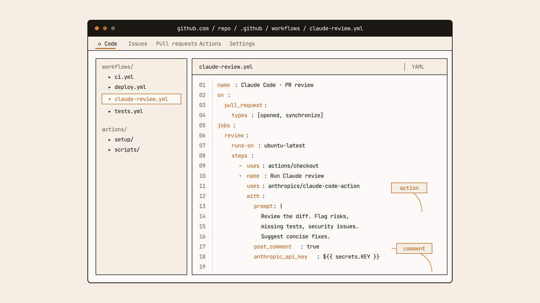
Task: Click the workflows/ folder heading
Action: coord(117,67)
